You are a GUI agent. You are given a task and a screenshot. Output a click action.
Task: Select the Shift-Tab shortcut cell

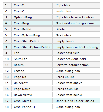pos(32,59)
